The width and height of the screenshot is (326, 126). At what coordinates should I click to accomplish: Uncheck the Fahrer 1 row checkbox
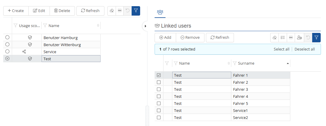pos(159,75)
